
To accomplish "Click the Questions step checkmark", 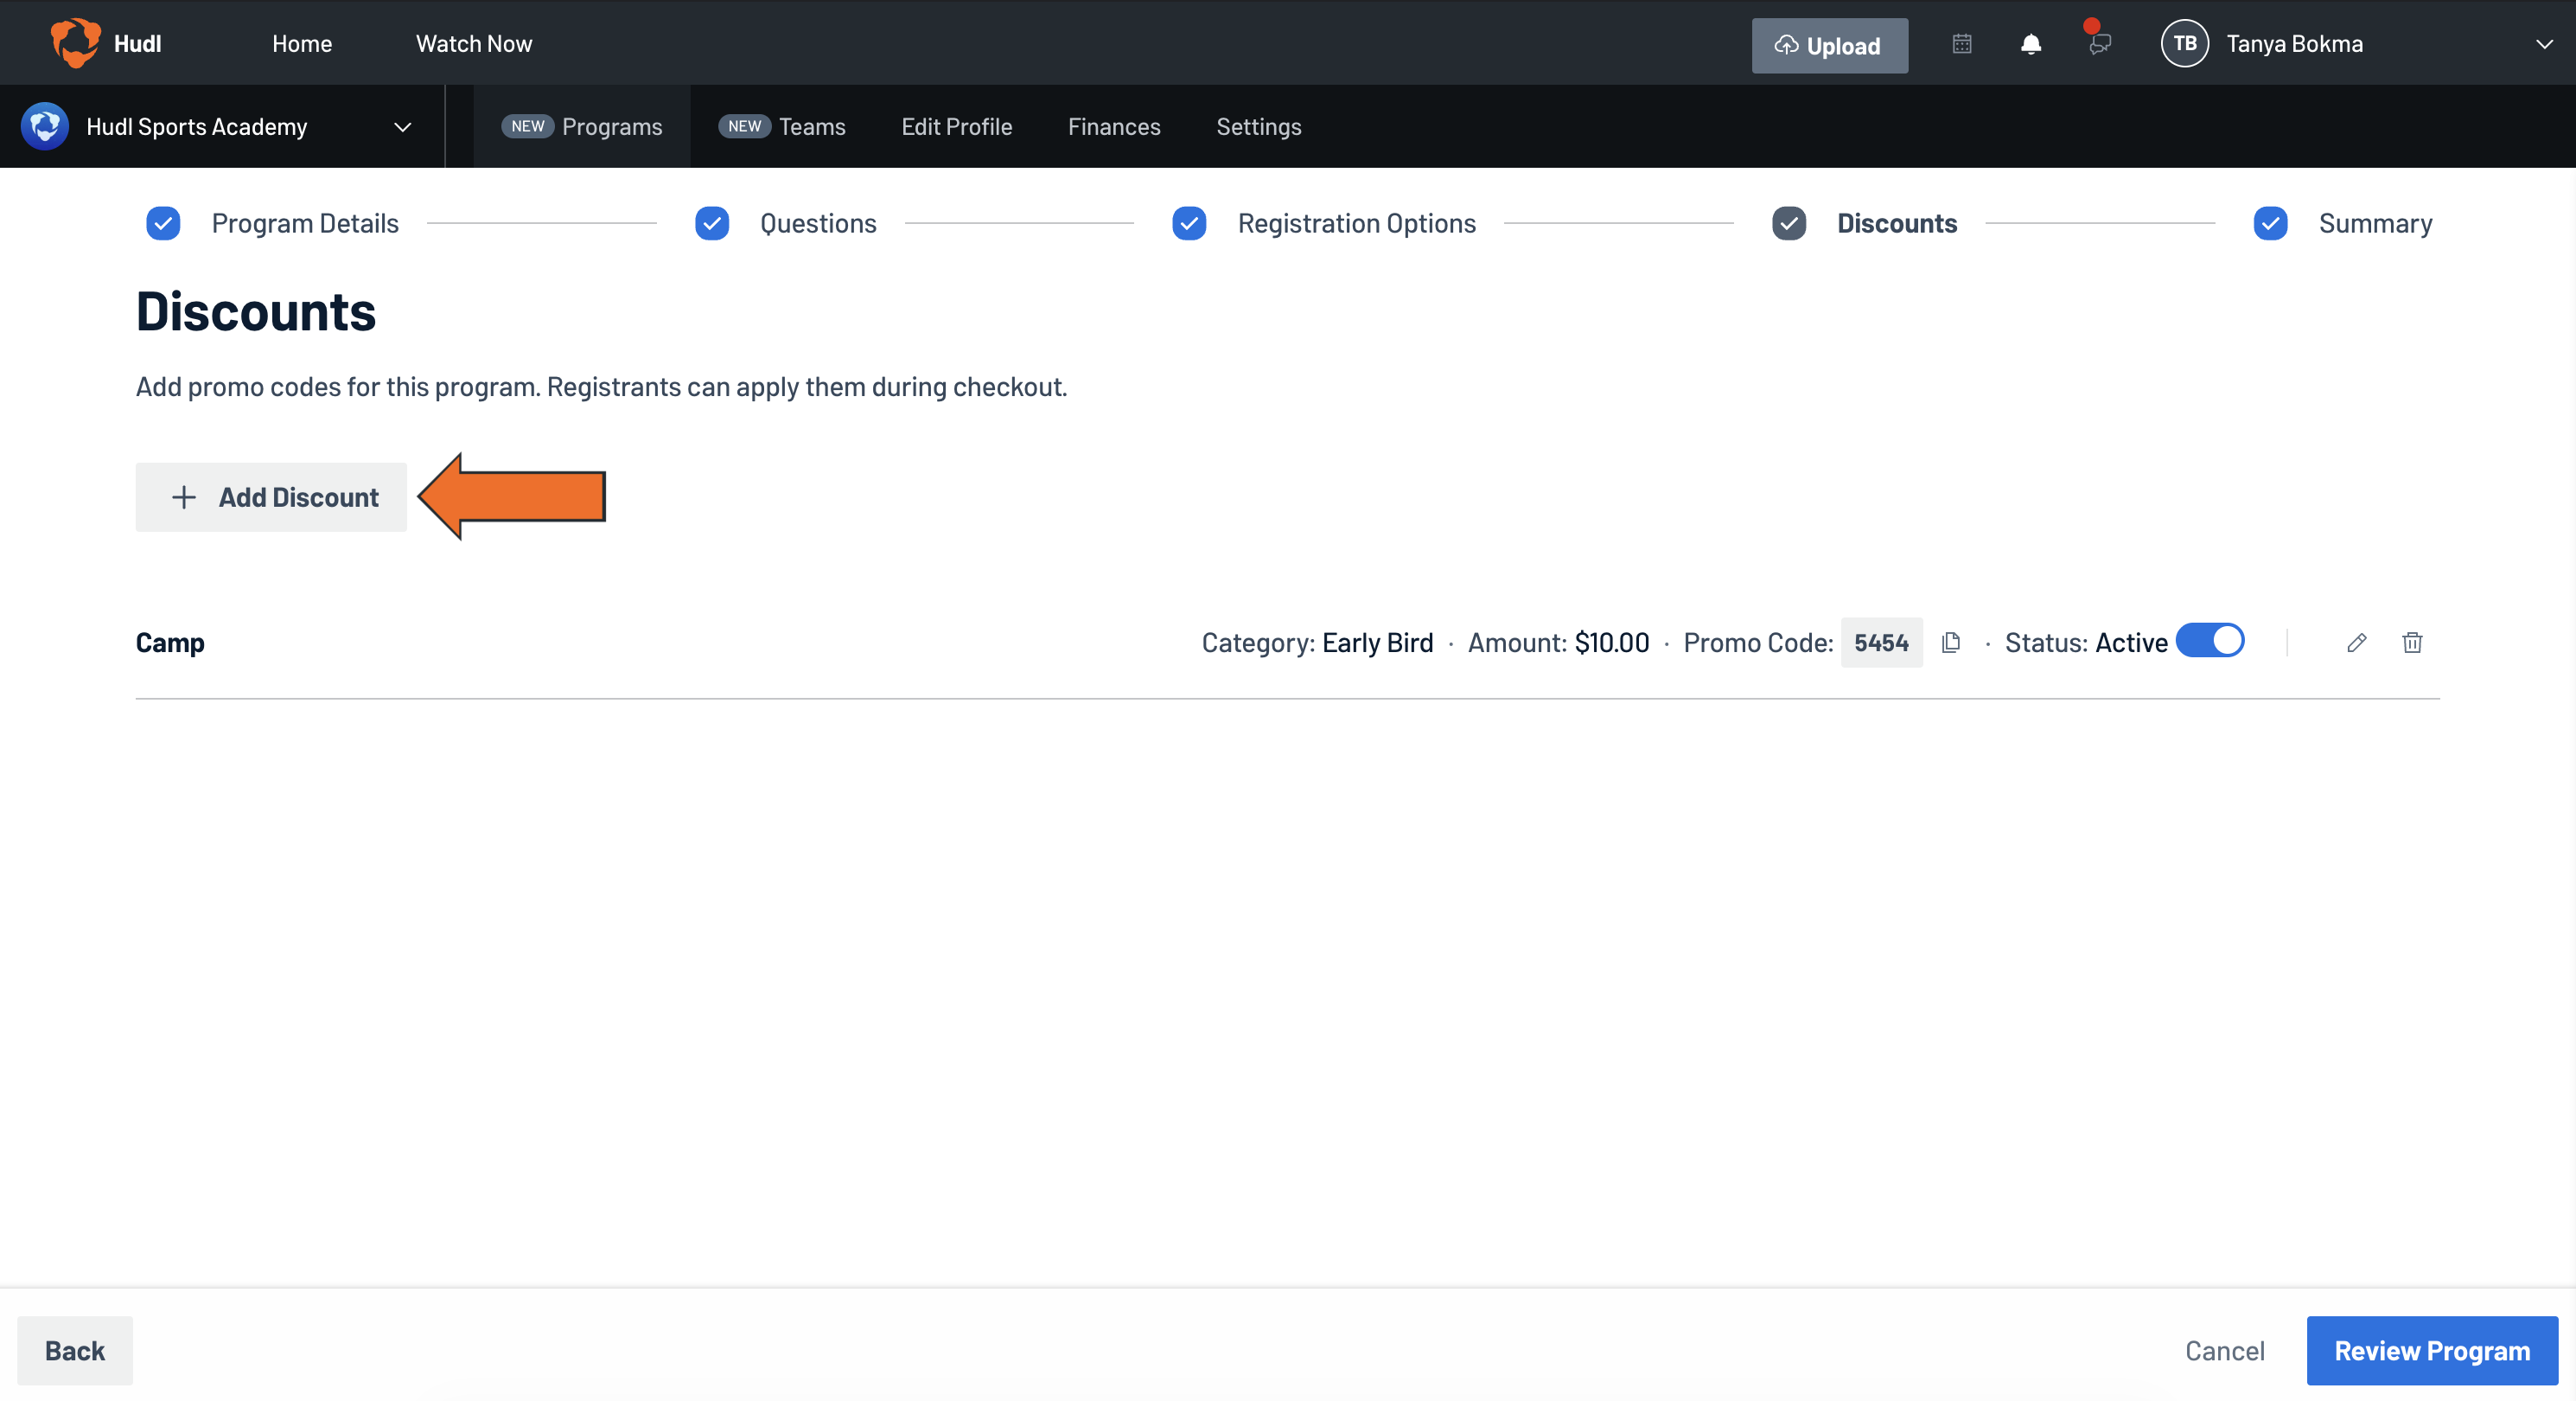I will pyautogui.click(x=712, y=223).
